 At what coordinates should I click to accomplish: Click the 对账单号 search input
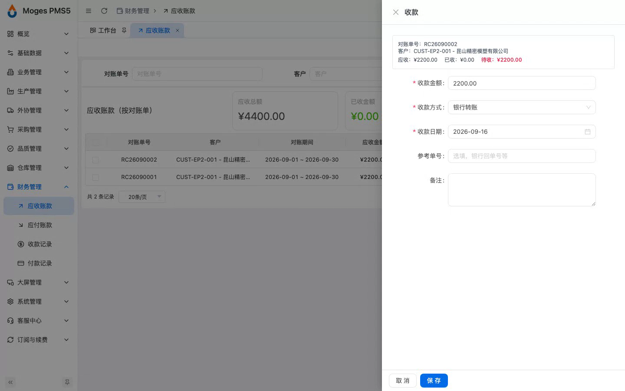pyautogui.click(x=197, y=74)
